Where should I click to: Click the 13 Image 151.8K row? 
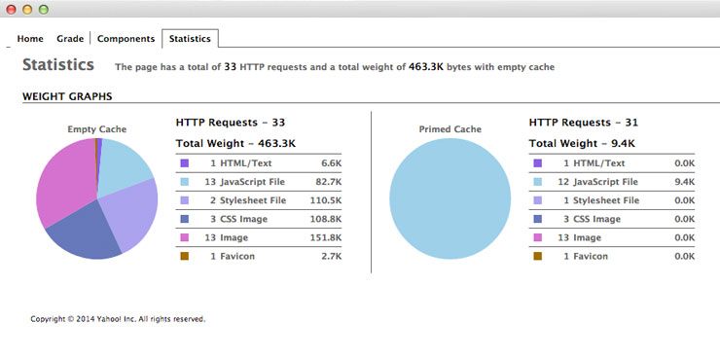(259, 237)
